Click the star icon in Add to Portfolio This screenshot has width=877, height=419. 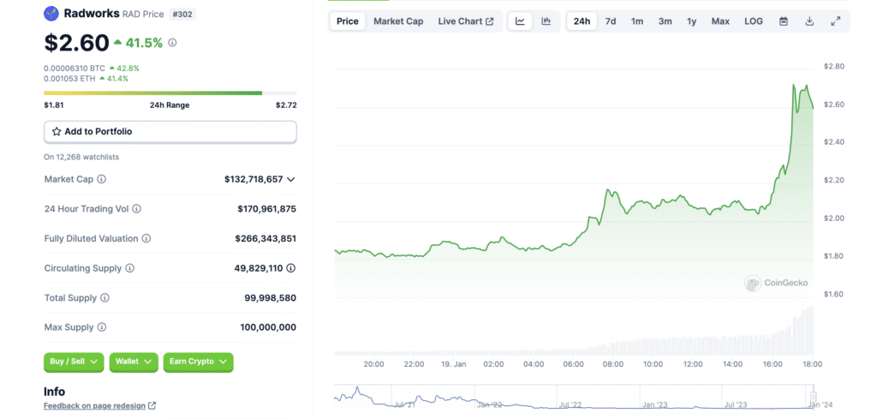[57, 132]
